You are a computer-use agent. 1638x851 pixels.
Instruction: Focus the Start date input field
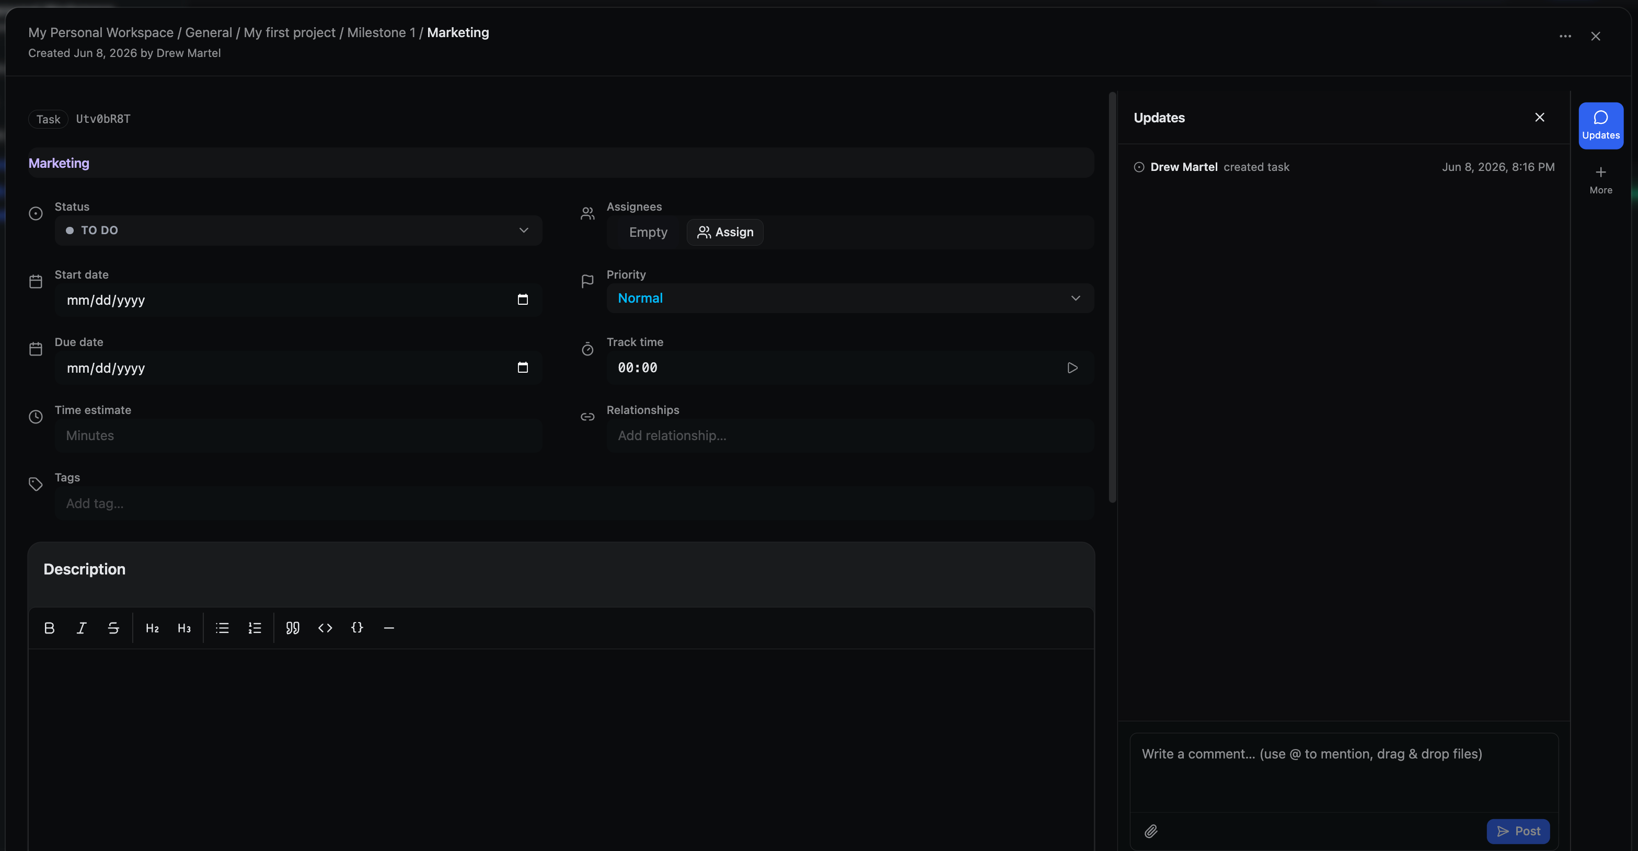pyautogui.click(x=298, y=300)
